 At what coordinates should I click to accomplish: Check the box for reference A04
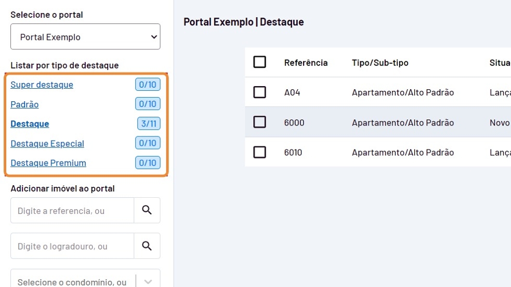click(259, 92)
